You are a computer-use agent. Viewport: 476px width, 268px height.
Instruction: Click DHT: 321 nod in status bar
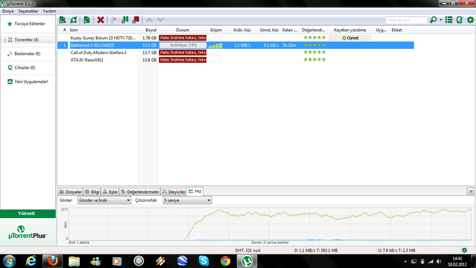248,250
